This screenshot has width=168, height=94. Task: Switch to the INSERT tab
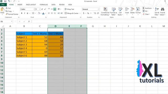tap(20, 5)
